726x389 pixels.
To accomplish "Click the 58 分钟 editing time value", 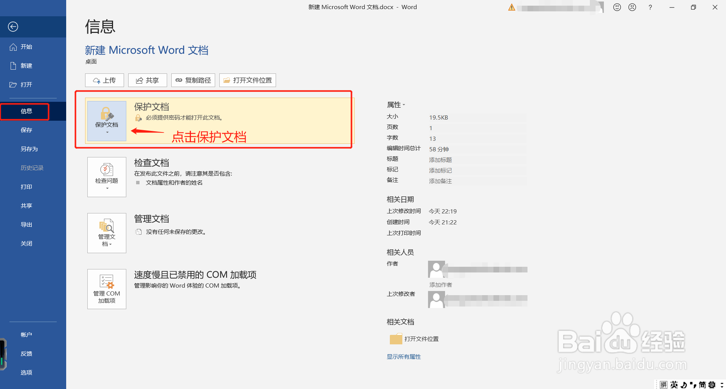I will click(439, 149).
